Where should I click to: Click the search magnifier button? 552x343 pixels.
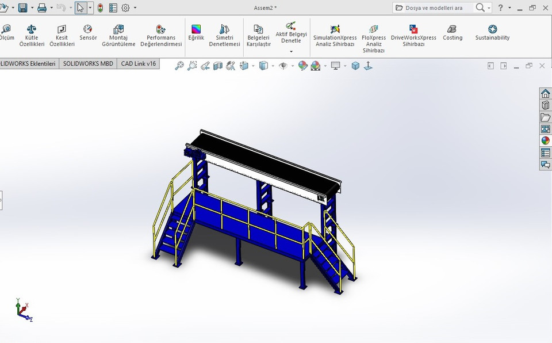click(480, 7)
